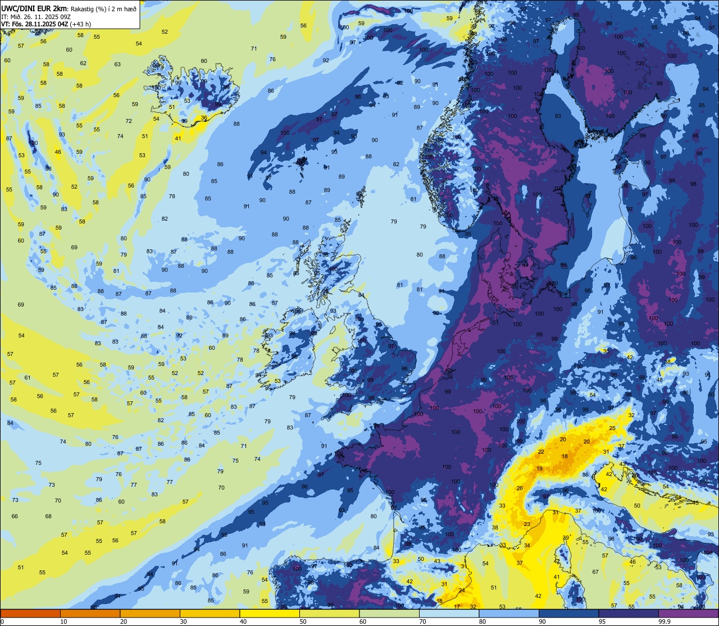This screenshot has height=626, width=719.
Task: Click the 30–40 legend color band
Action: pyautogui.click(x=210, y=614)
